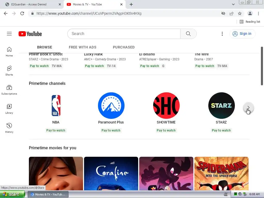Click the STARZ channel name
The height and width of the screenshot is (198, 264).
pos(221,122)
